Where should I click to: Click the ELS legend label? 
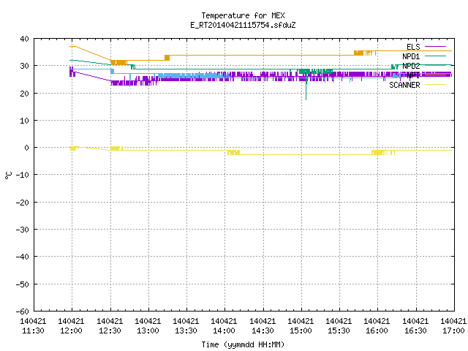click(413, 47)
